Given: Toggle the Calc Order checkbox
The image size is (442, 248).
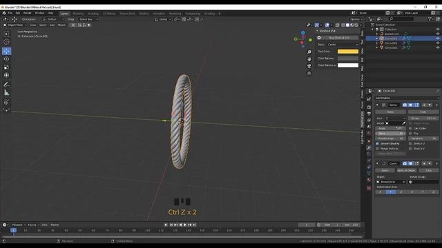Looking at the screenshot, I should pyautogui.click(x=410, y=128).
